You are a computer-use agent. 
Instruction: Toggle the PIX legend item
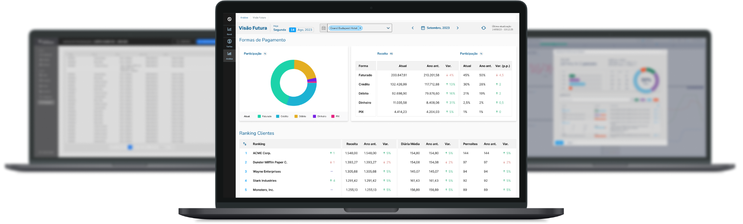pos(336,117)
